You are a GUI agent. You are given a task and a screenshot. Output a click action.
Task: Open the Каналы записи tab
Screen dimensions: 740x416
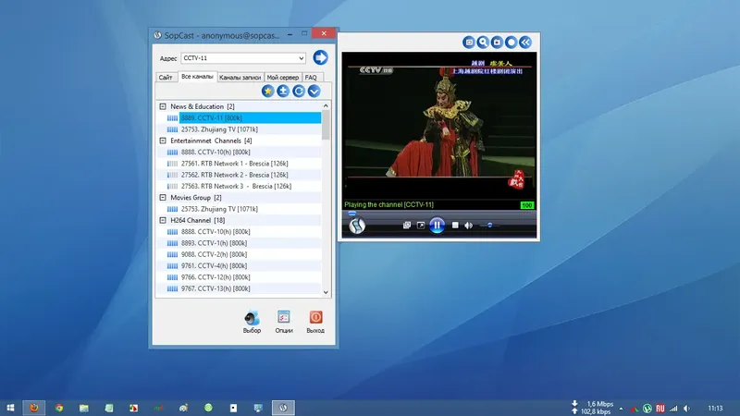240,78
